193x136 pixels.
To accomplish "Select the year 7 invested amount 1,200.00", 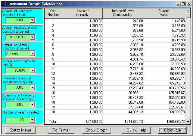I will [82, 49].
